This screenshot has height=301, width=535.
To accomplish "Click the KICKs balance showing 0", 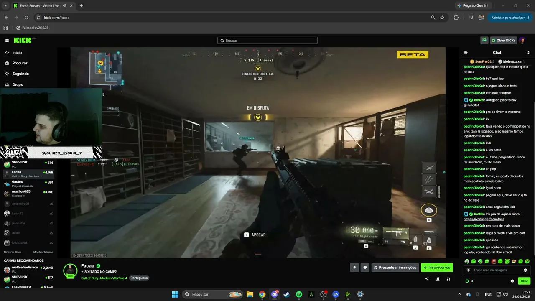I will [x=469, y=281].
